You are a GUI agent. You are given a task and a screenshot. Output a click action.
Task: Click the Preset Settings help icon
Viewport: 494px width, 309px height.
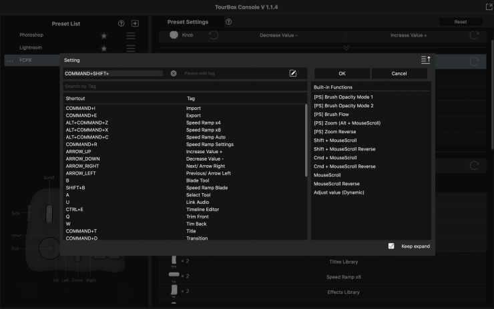pos(228,22)
